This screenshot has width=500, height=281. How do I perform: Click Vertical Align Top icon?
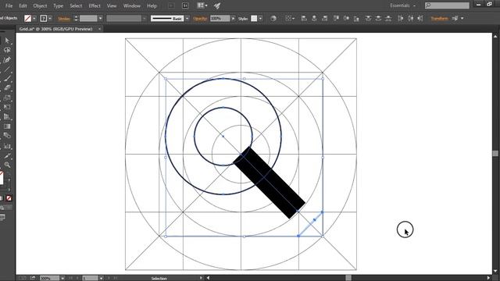[336, 19]
